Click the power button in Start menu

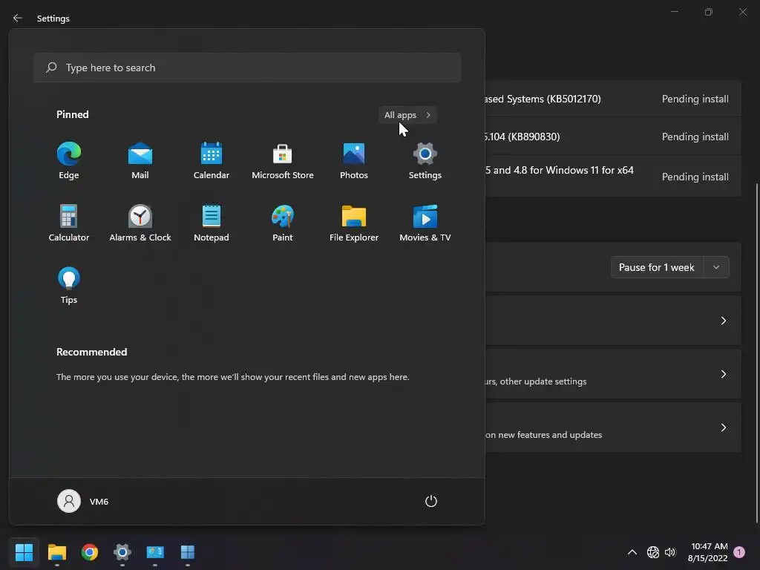(431, 501)
